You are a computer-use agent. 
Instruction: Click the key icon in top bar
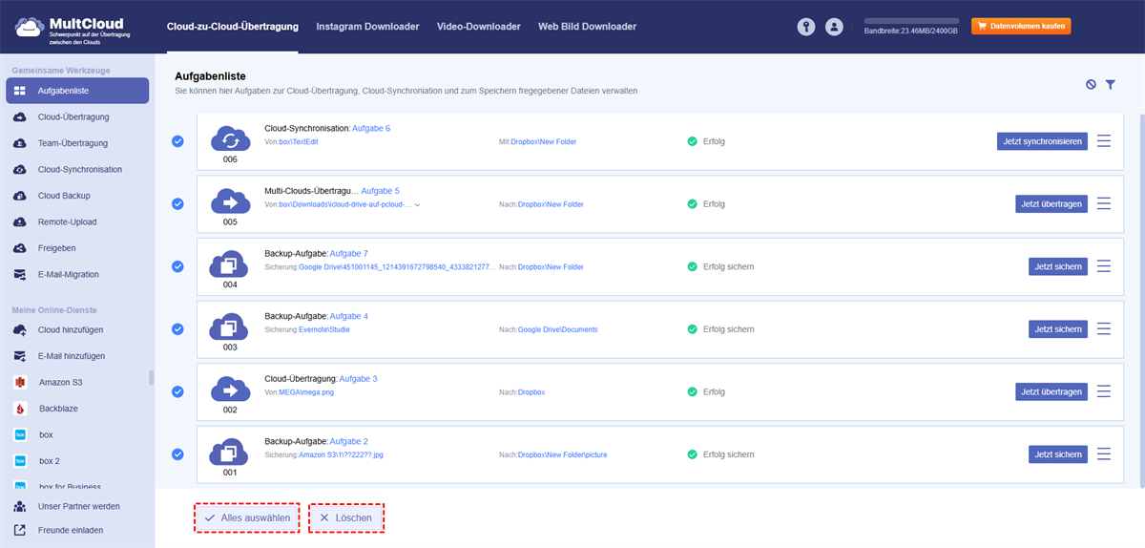pos(806,27)
